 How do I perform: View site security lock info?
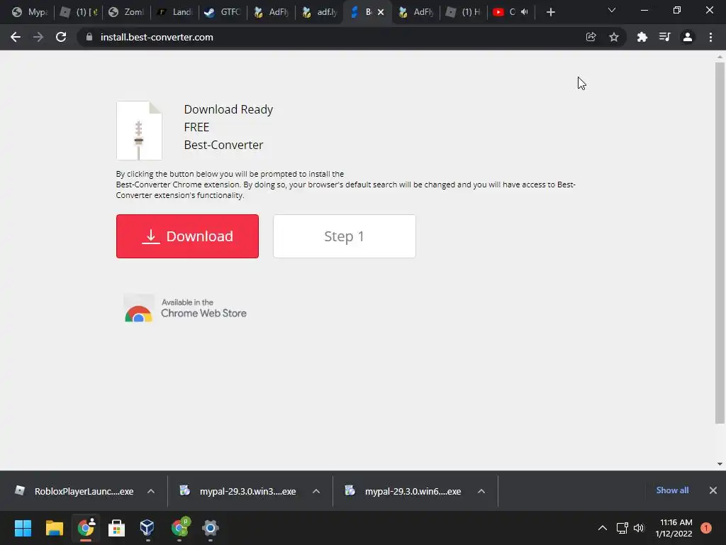click(89, 37)
